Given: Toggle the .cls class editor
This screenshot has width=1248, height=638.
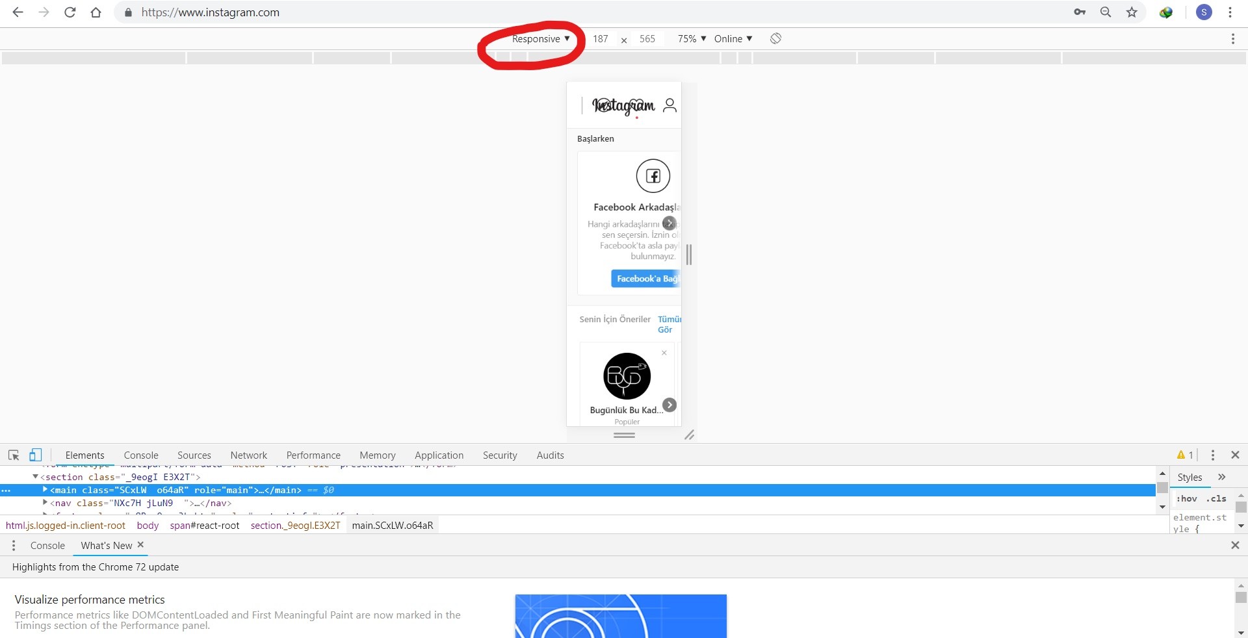Looking at the screenshot, I should pyautogui.click(x=1216, y=498).
